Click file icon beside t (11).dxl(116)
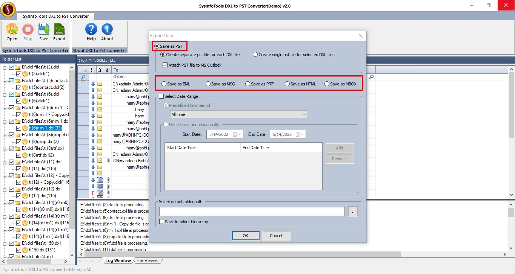515x274 pixels. click(25, 169)
